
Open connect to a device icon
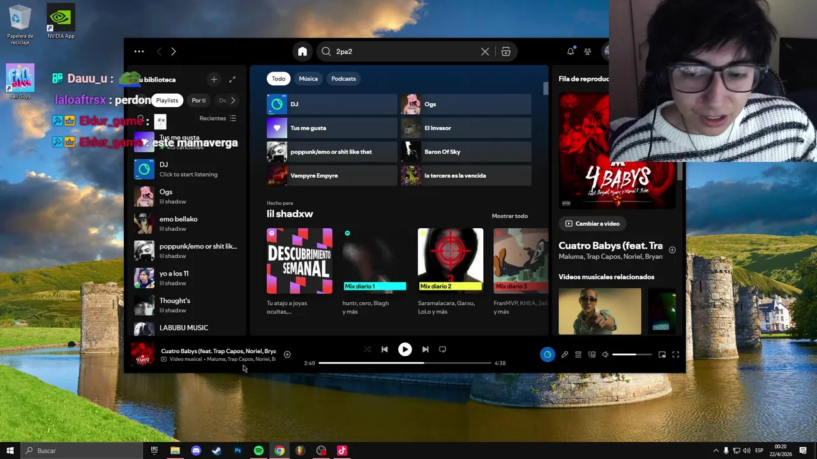(x=592, y=354)
